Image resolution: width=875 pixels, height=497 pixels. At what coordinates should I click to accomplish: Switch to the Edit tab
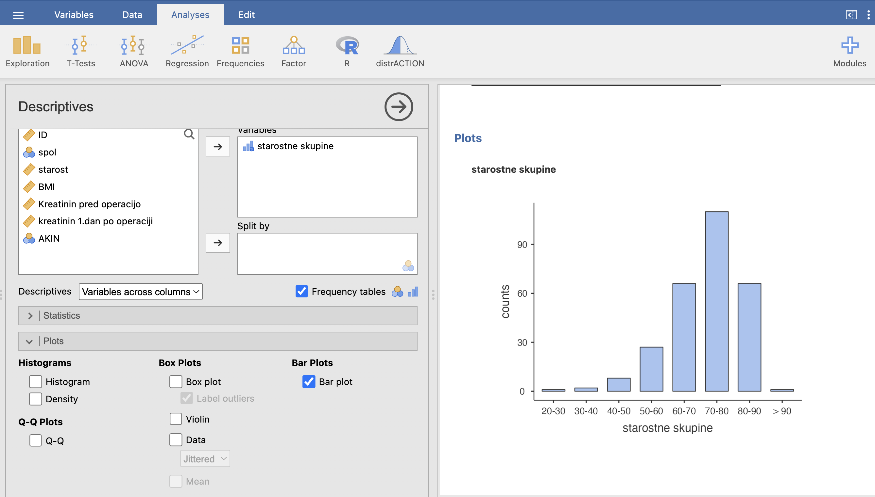point(247,15)
